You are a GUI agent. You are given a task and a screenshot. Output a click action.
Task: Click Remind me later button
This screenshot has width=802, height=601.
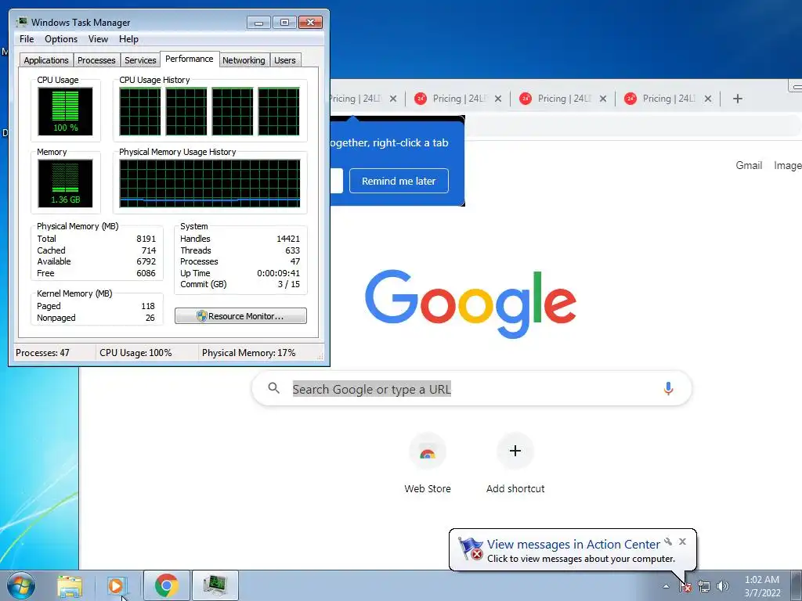[399, 181]
